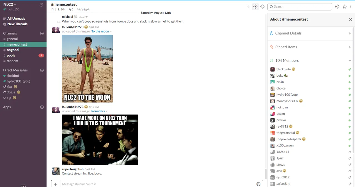Click the Channel Details person icon
The width and height of the screenshot is (355, 187).
pyautogui.click(x=272, y=33)
